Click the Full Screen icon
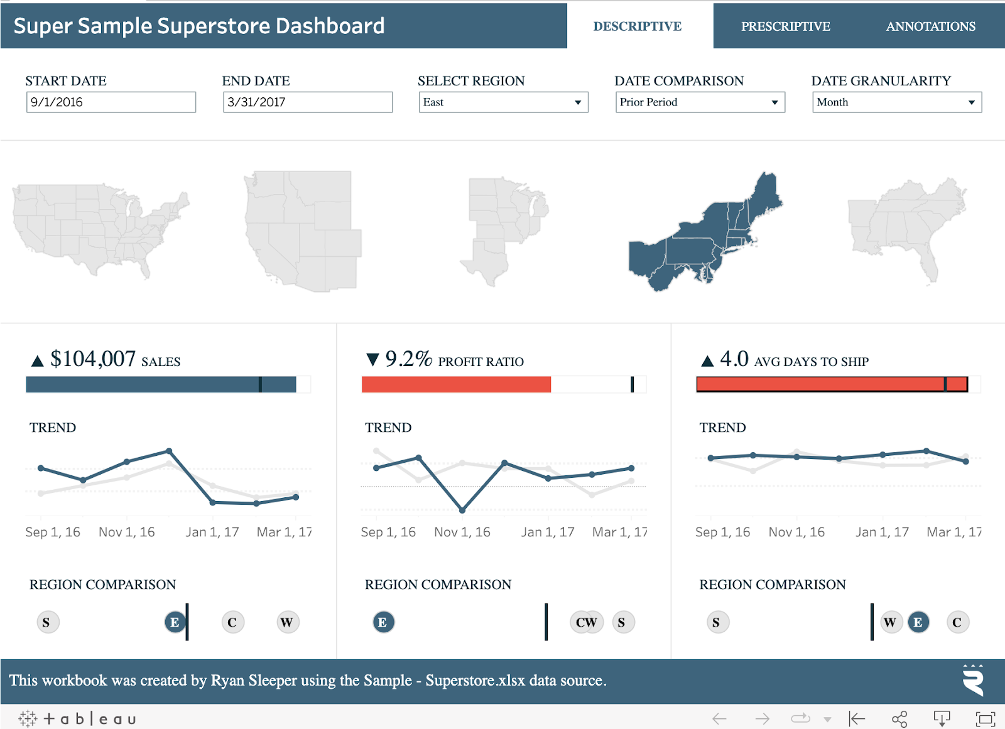1005x729 pixels. (x=985, y=719)
